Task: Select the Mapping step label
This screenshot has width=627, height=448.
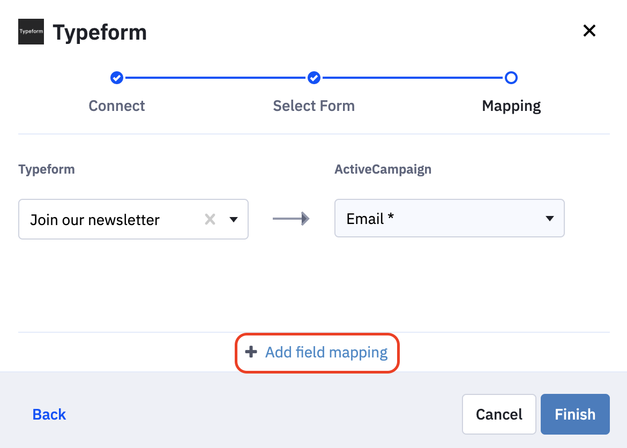Action: 511,107
